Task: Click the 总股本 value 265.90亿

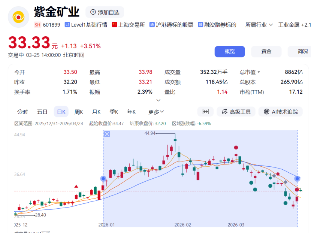Action: click(x=292, y=82)
